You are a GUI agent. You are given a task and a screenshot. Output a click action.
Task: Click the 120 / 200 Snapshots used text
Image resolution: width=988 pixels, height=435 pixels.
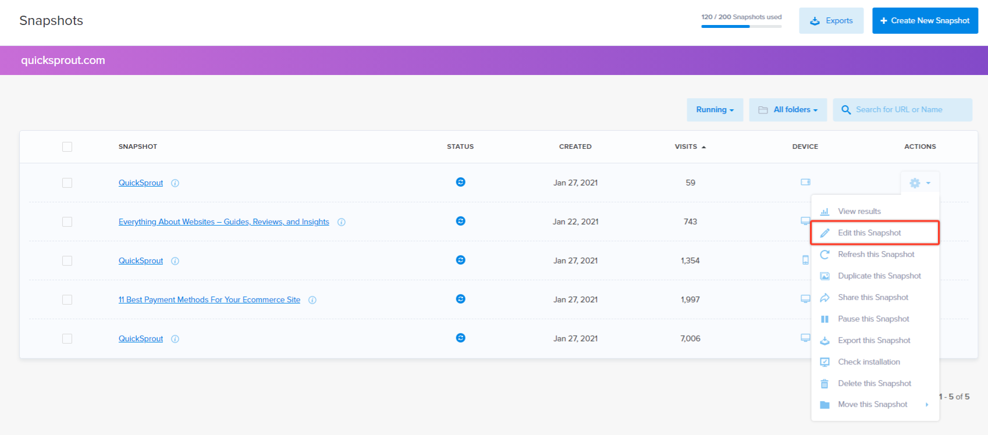pos(741,17)
